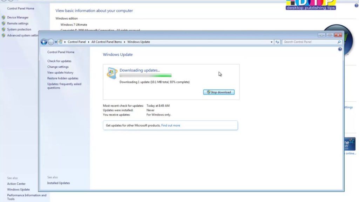Navigate to Control Panel in the breadcrumb
This screenshot has height=202, width=359.
click(76, 42)
